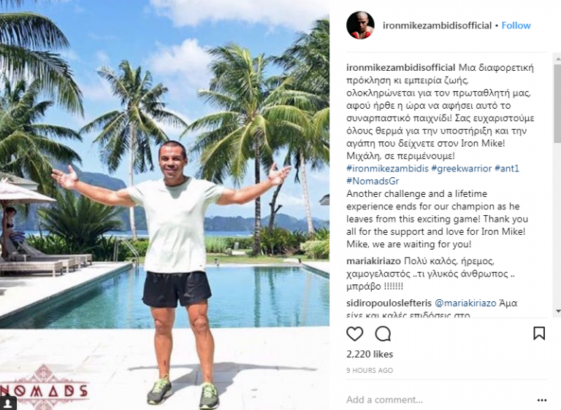The width and height of the screenshot is (561, 410).
Task: Open the #ant1 hashtag
Action: point(508,169)
